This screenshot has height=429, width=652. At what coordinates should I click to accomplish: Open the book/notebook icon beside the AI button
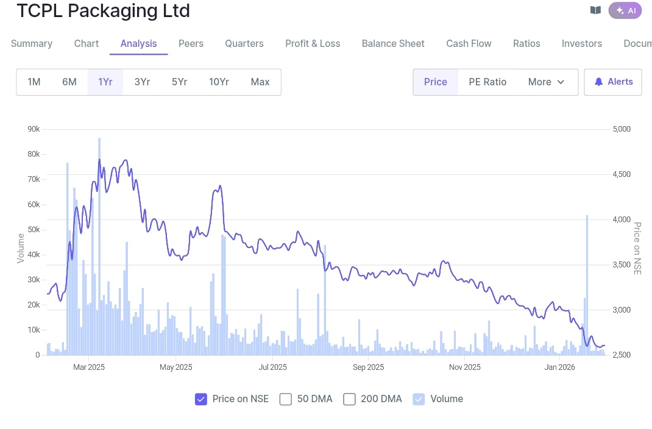(595, 10)
